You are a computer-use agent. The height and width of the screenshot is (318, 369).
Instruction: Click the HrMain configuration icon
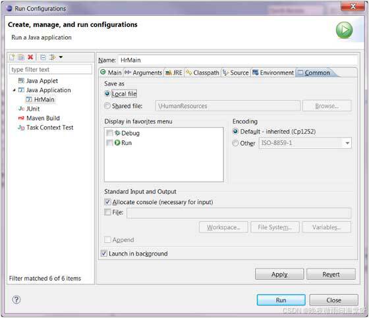29,99
